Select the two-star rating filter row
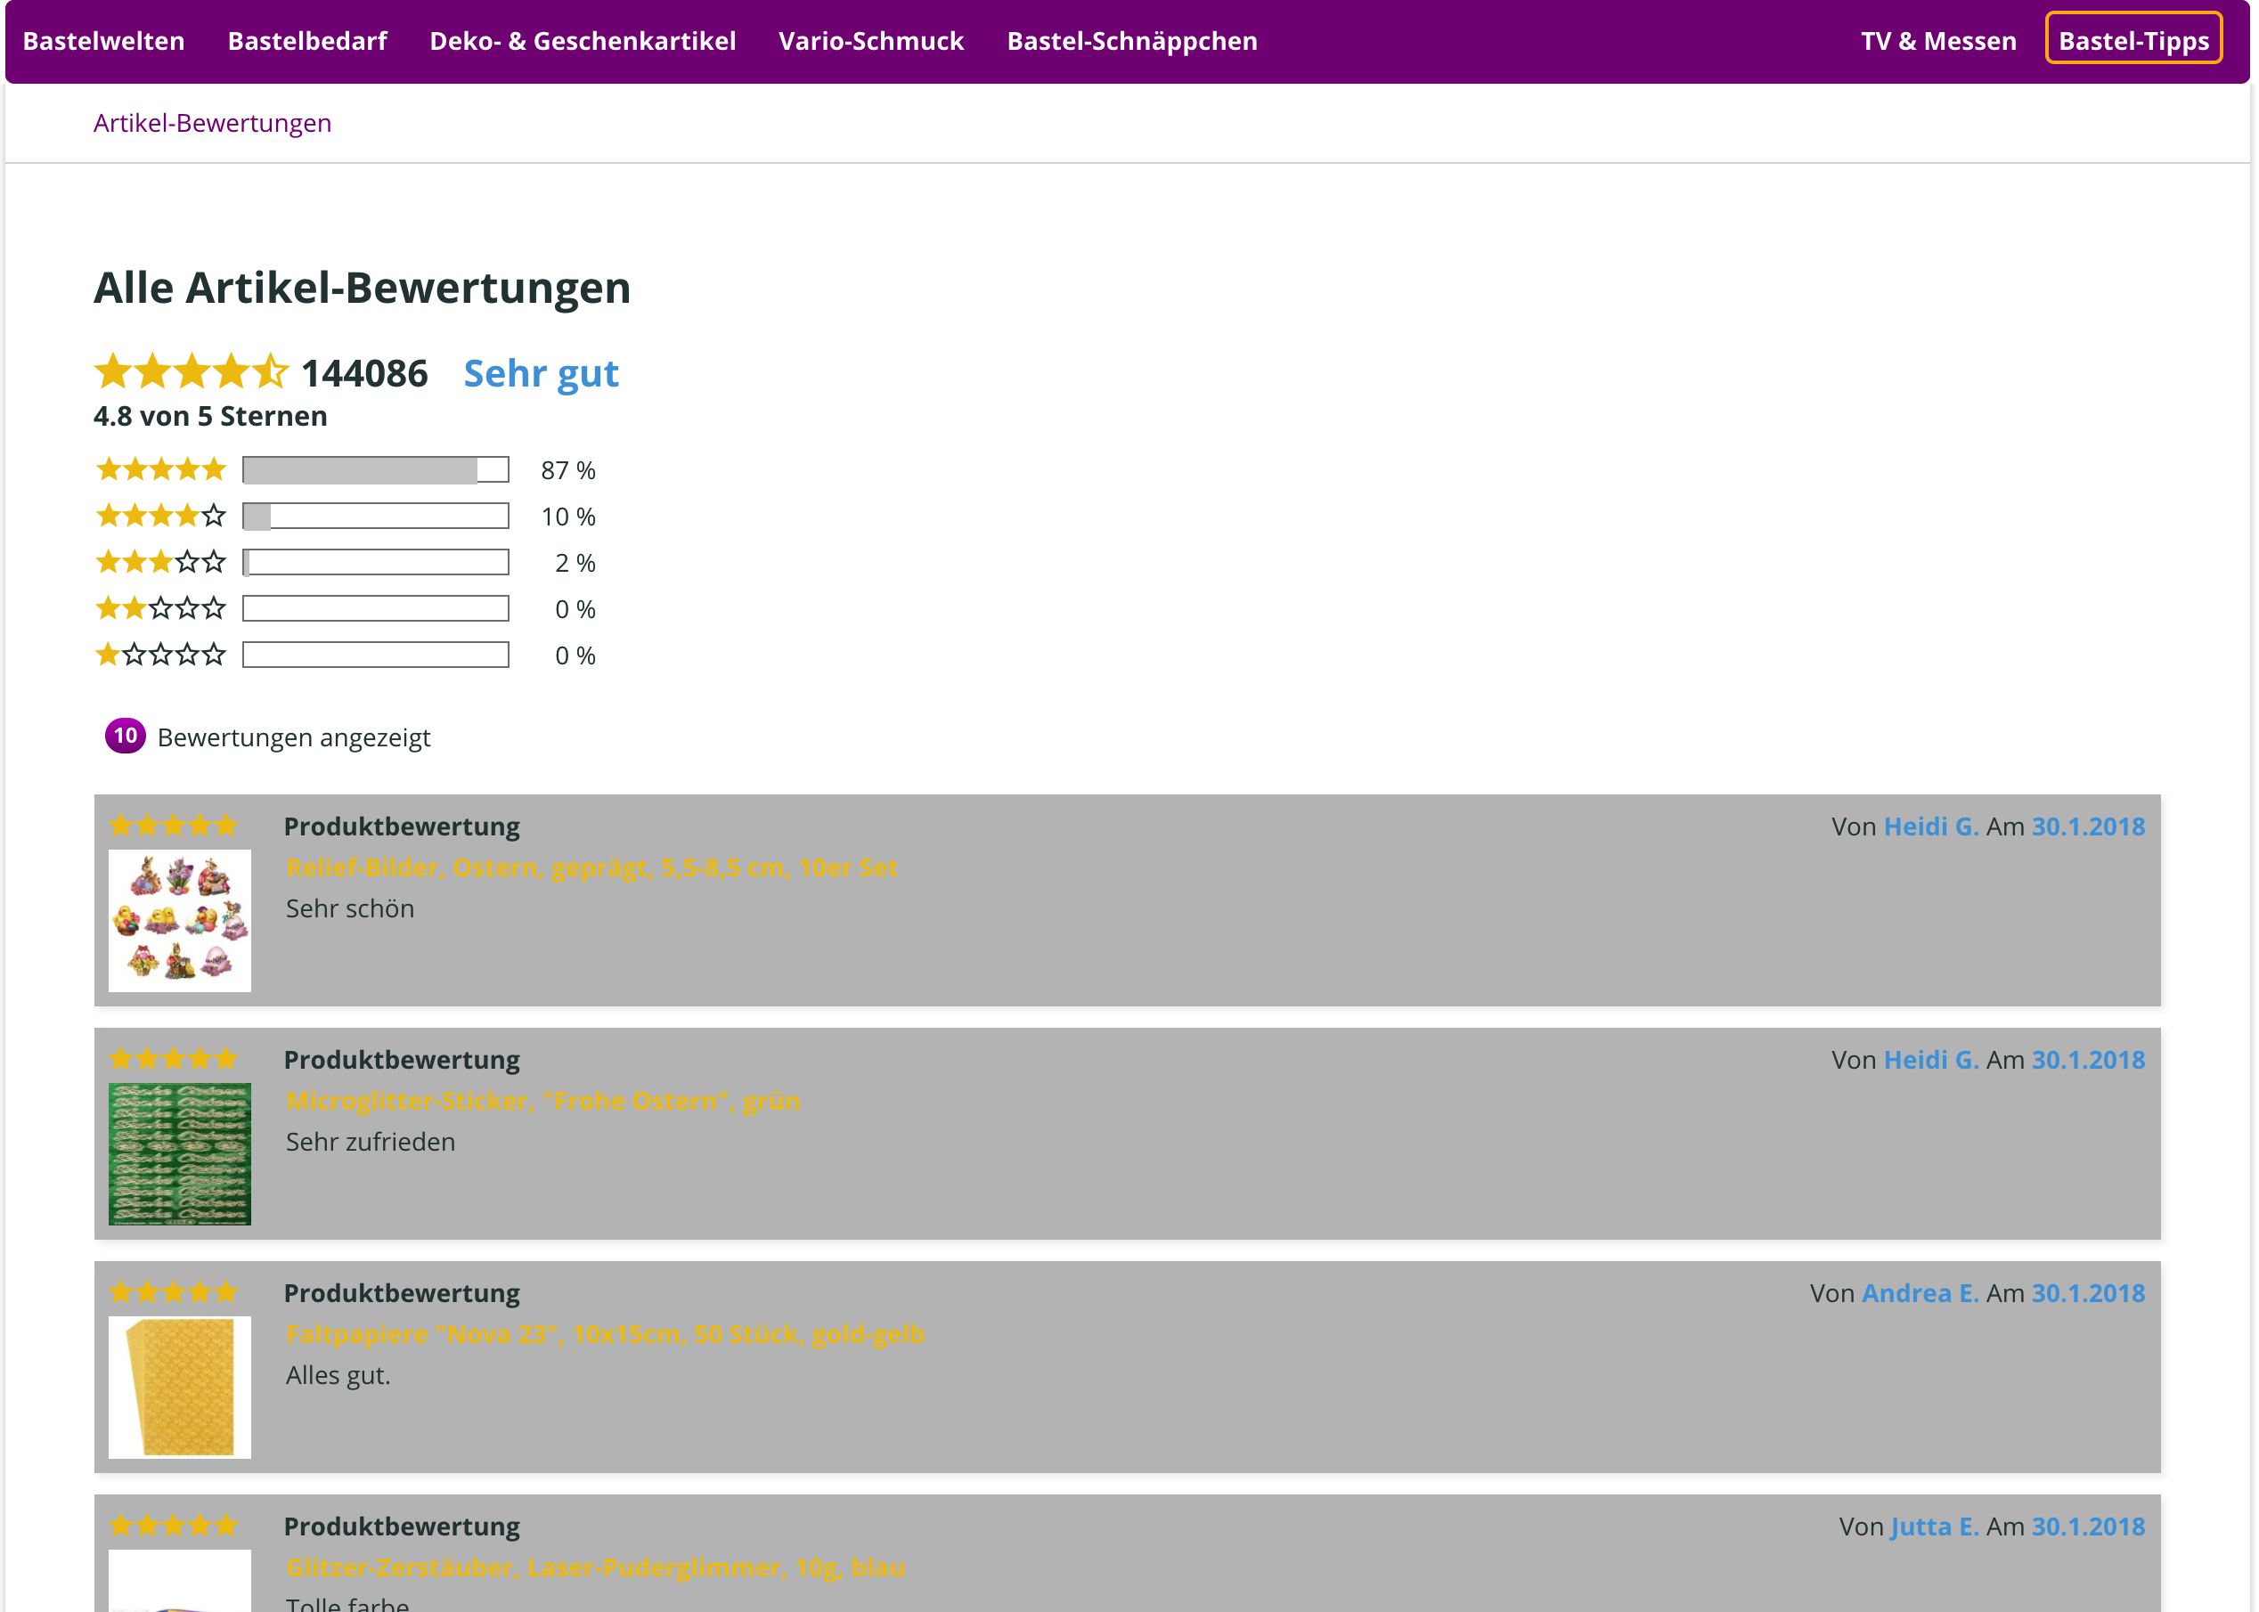This screenshot has height=1612, width=2259. coord(346,608)
